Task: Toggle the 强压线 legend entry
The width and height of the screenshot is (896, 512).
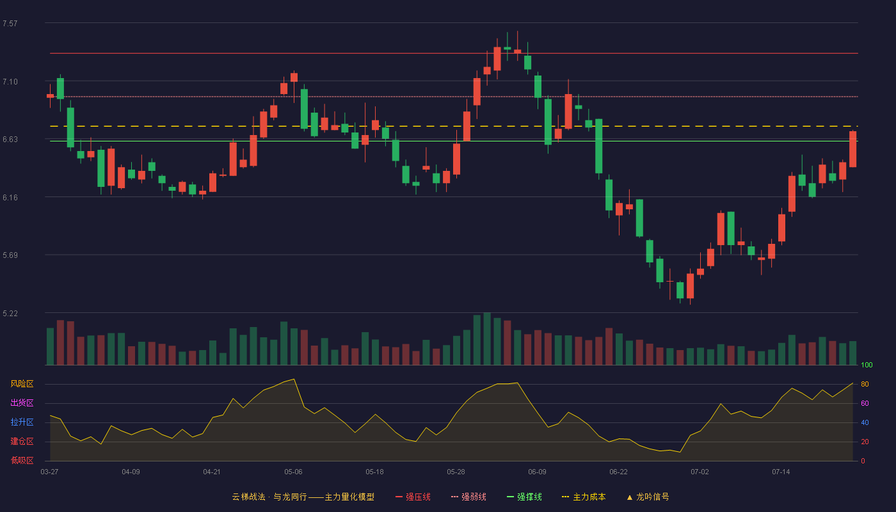Action: (413, 497)
